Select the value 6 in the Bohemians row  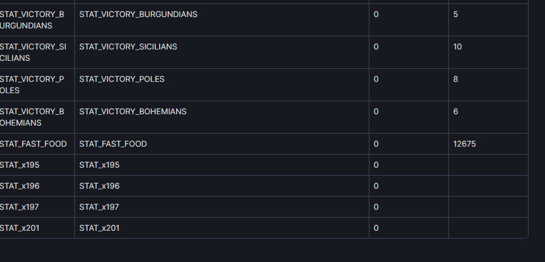tap(455, 111)
